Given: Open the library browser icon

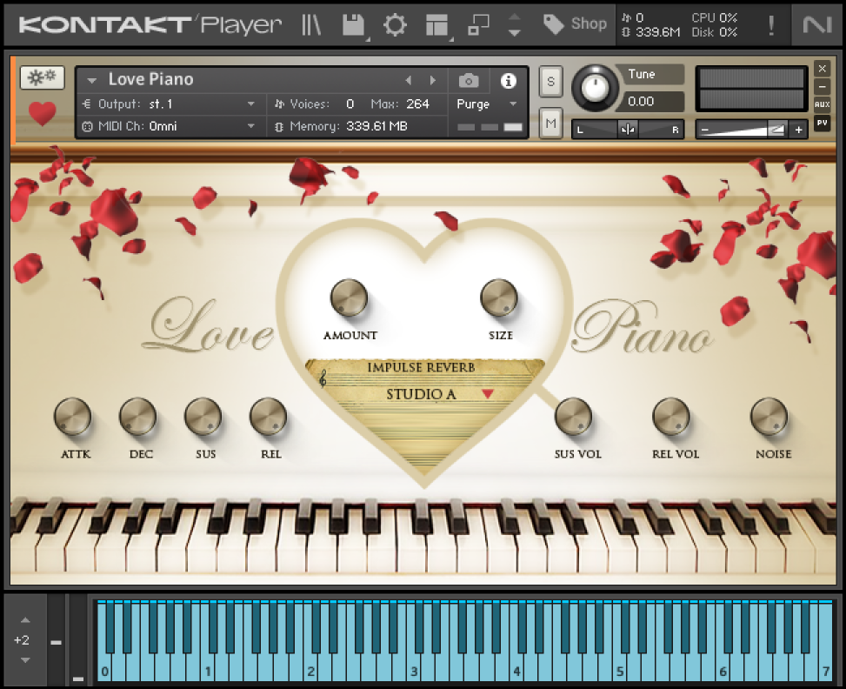Looking at the screenshot, I should 311,24.
